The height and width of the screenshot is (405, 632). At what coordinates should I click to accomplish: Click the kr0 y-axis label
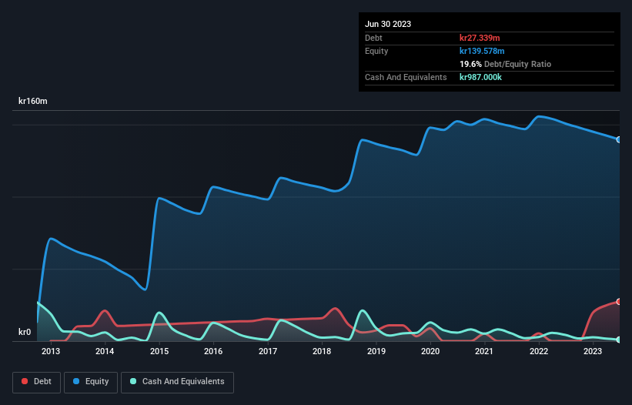(x=25, y=332)
